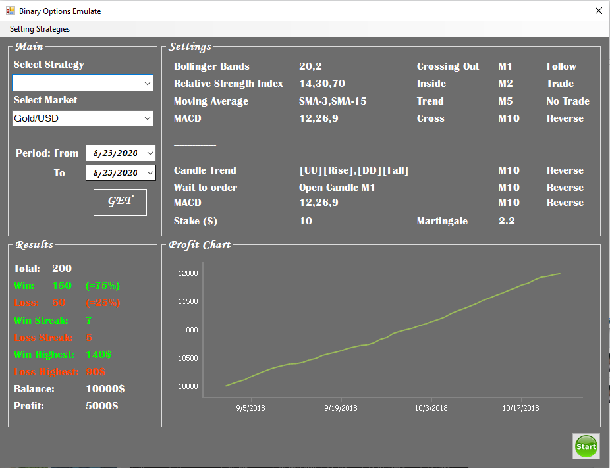The height and width of the screenshot is (468, 610).
Task: Select the Stake ($) value 10
Action: [306, 221]
